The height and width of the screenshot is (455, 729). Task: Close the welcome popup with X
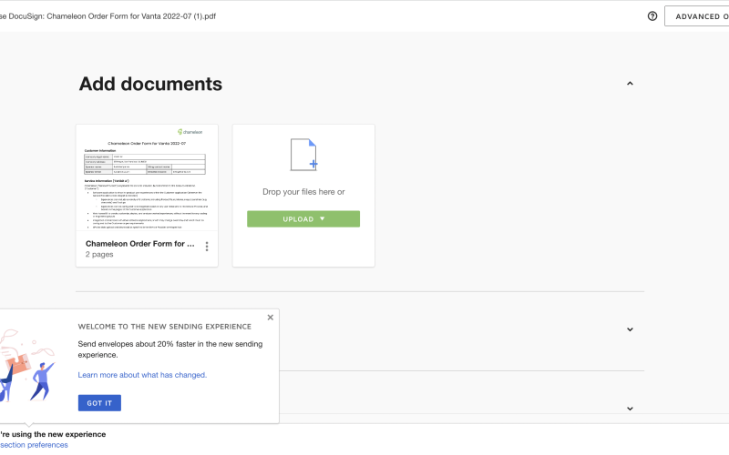pos(270,318)
